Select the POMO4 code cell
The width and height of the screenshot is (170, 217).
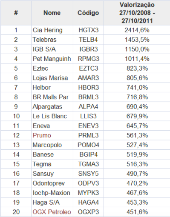(88, 145)
